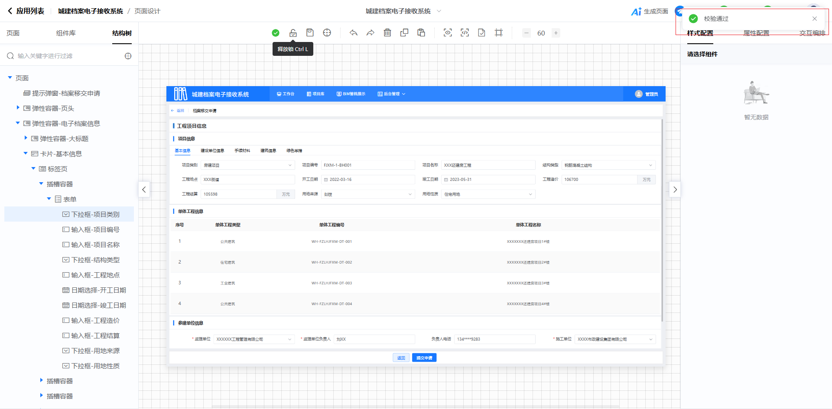The height and width of the screenshot is (409, 832).
Task: Switch to the 组件库 tab
Action: 66,33
